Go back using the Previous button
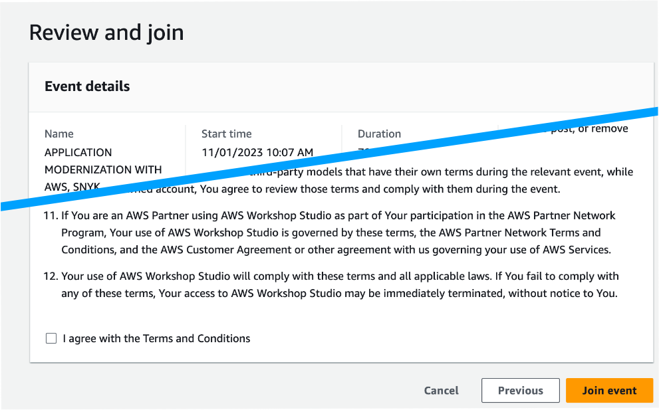Screen dimensions: 659x410 coord(520,391)
